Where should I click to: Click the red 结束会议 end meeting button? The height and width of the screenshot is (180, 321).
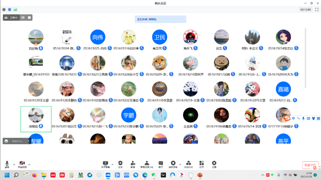(310, 165)
